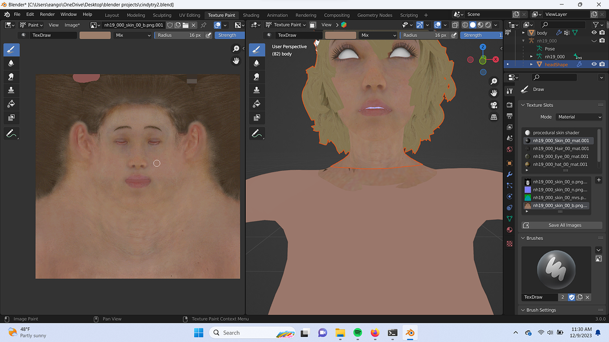Image resolution: width=609 pixels, height=342 pixels.
Task: Collapse the Brushes panel
Action: [x=523, y=238]
